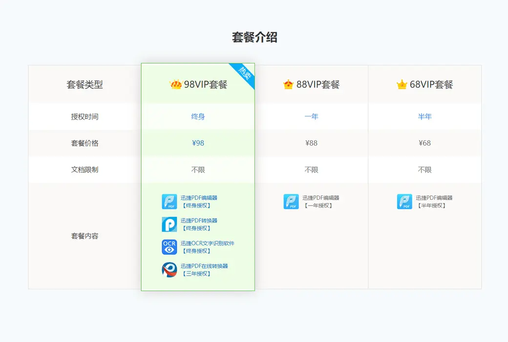Click the red crown icon beside 88VIP套餐

288,85
